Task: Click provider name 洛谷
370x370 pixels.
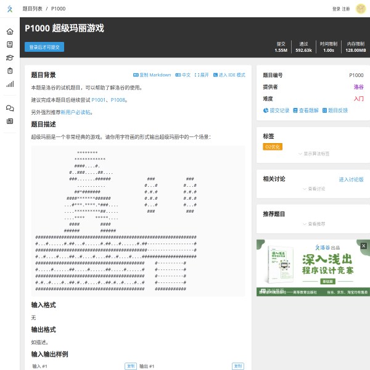Action: [358, 87]
